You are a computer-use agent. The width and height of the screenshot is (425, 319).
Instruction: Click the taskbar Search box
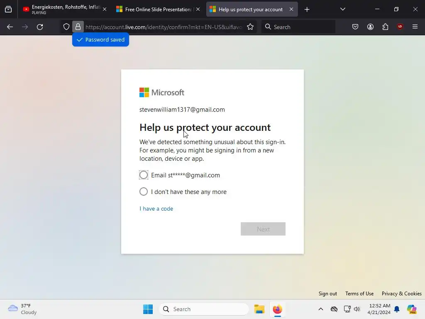point(204,309)
